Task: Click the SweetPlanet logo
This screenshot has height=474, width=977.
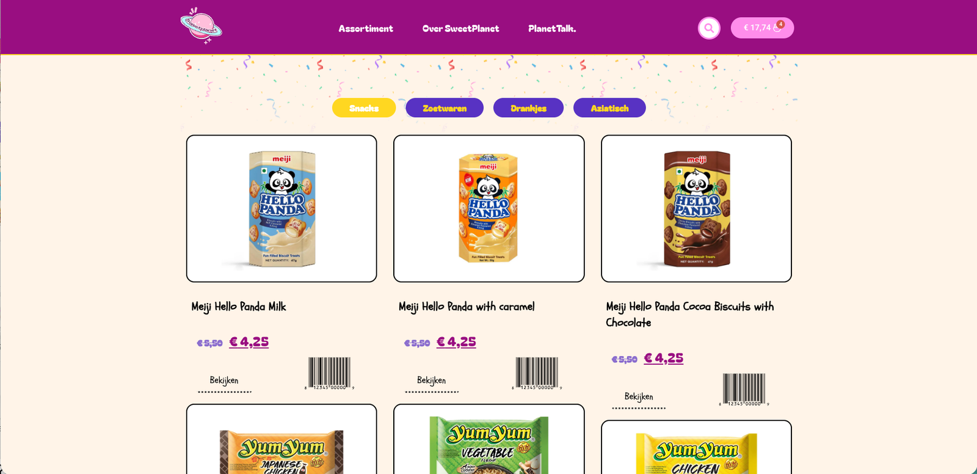Action: (x=201, y=26)
